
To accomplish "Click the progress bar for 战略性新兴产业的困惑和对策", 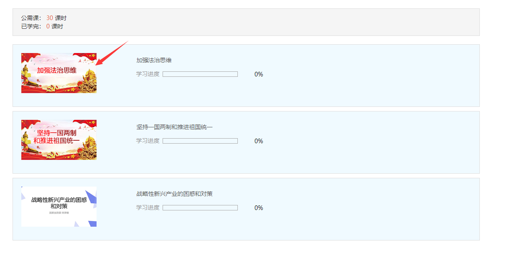I will (x=200, y=208).
